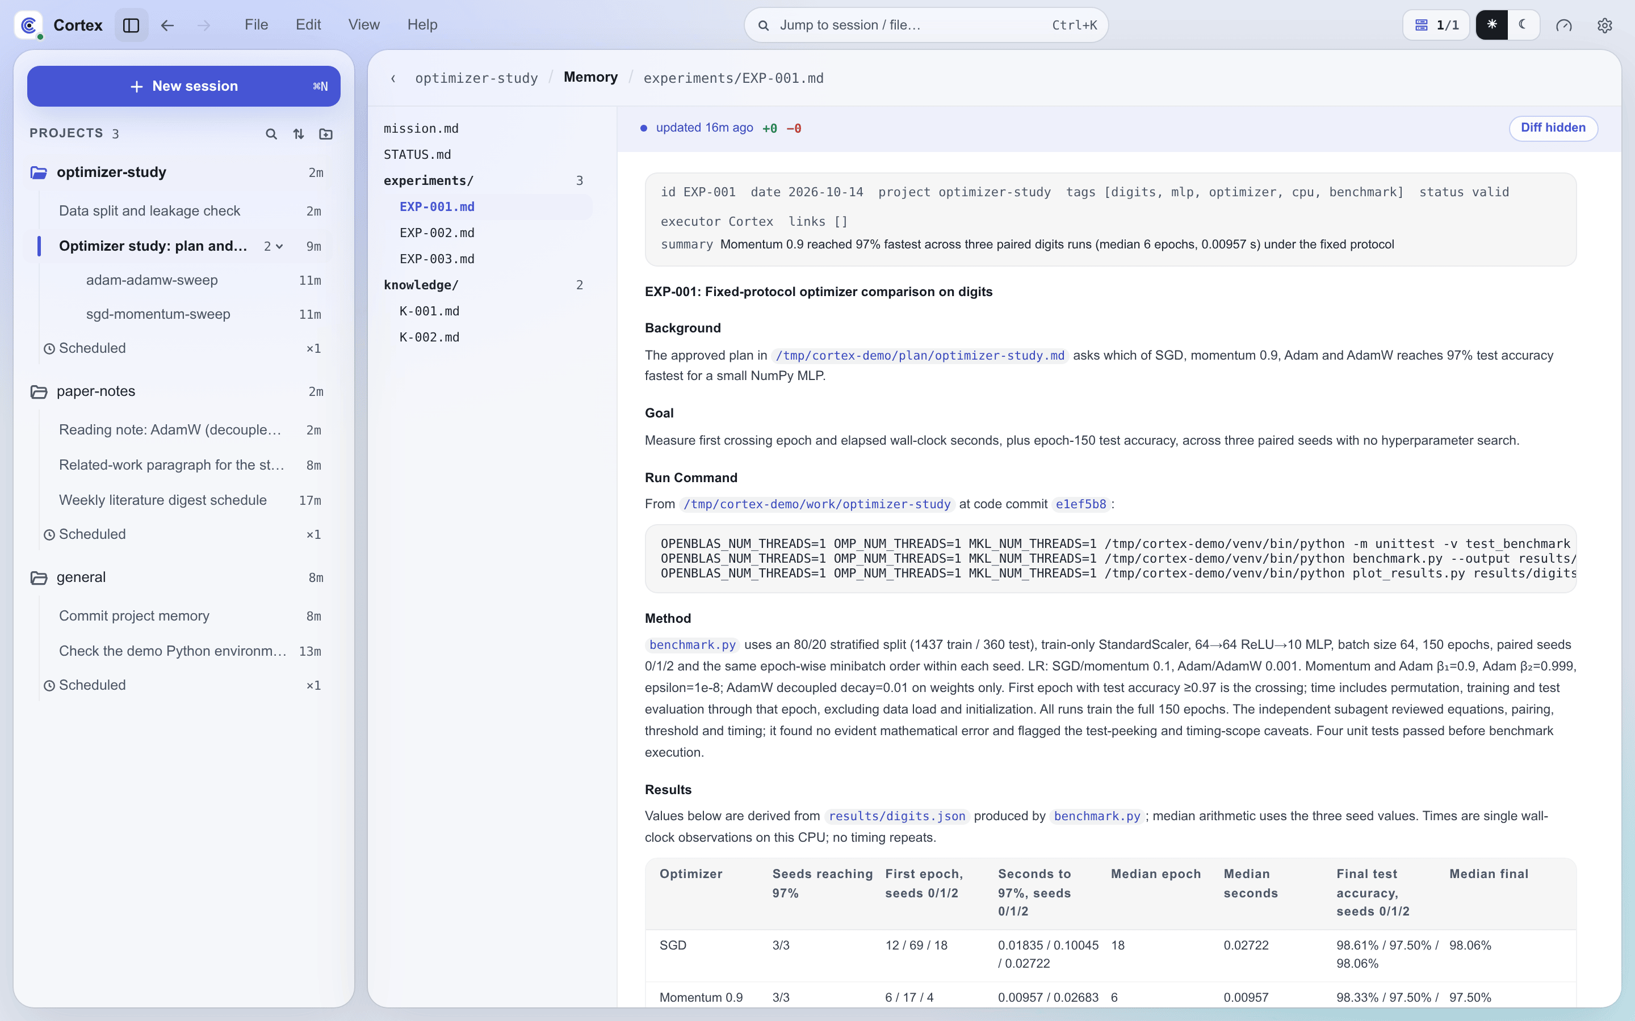
Task: Open the results/digits.json link
Action: coord(896,816)
